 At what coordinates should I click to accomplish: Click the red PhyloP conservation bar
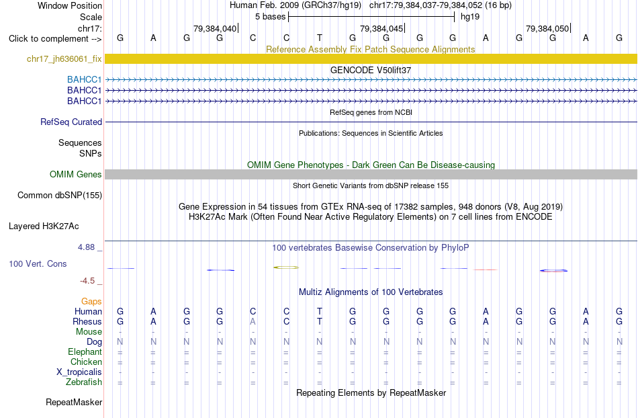click(486, 269)
